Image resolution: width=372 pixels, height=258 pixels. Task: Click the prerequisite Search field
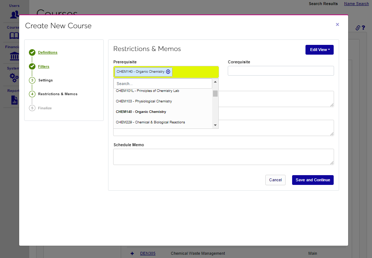pyautogui.click(x=163, y=84)
